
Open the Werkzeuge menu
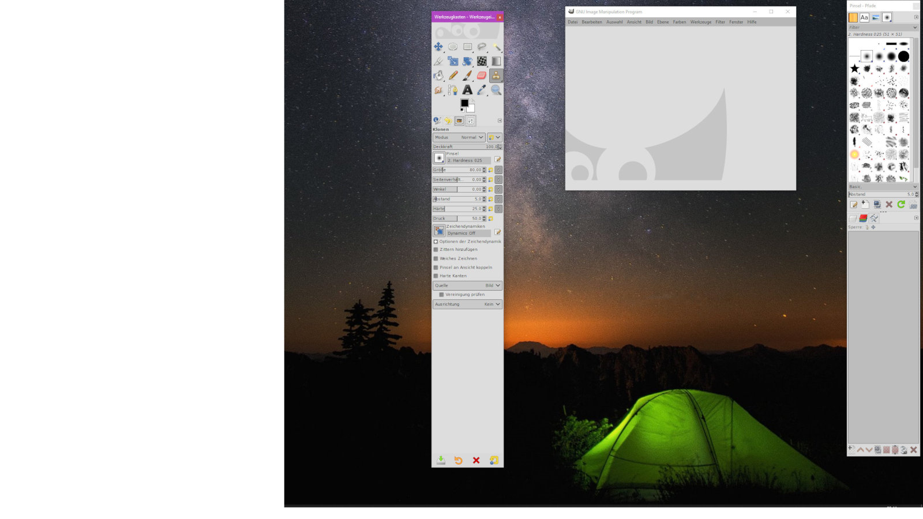(701, 22)
